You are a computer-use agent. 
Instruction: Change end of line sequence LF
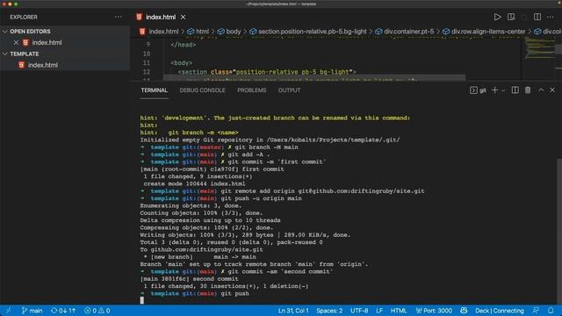click(x=379, y=311)
